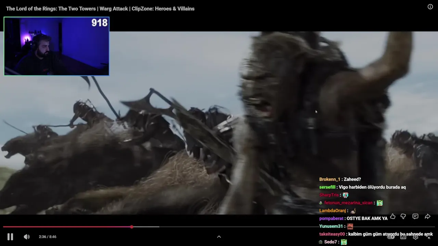The width and height of the screenshot is (438, 246).
Task: Click chat username Brokenn_1
Action: (330, 179)
